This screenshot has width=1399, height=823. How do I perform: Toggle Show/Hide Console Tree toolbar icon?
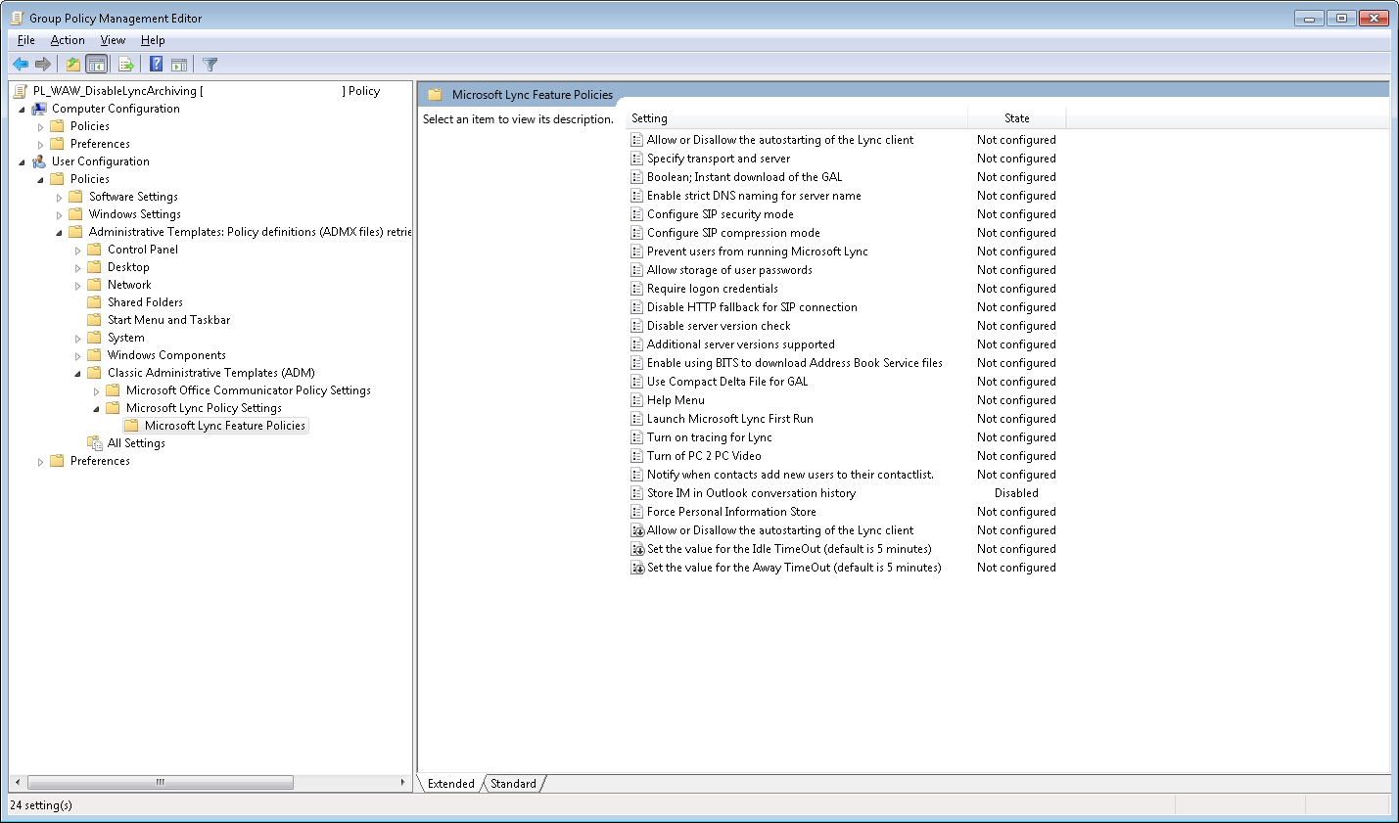(96, 65)
